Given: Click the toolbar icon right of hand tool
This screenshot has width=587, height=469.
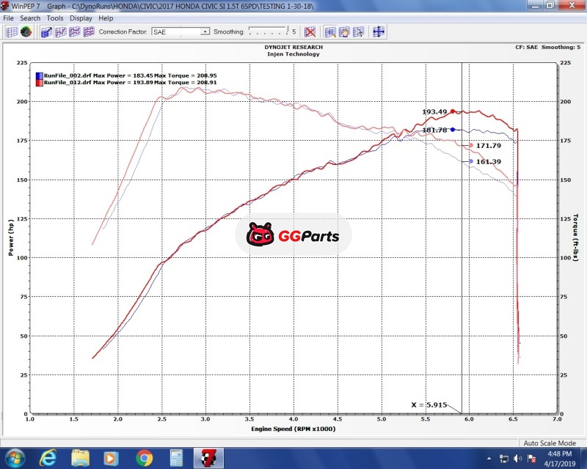Looking at the screenshot, I should click(x=357, y=32).
